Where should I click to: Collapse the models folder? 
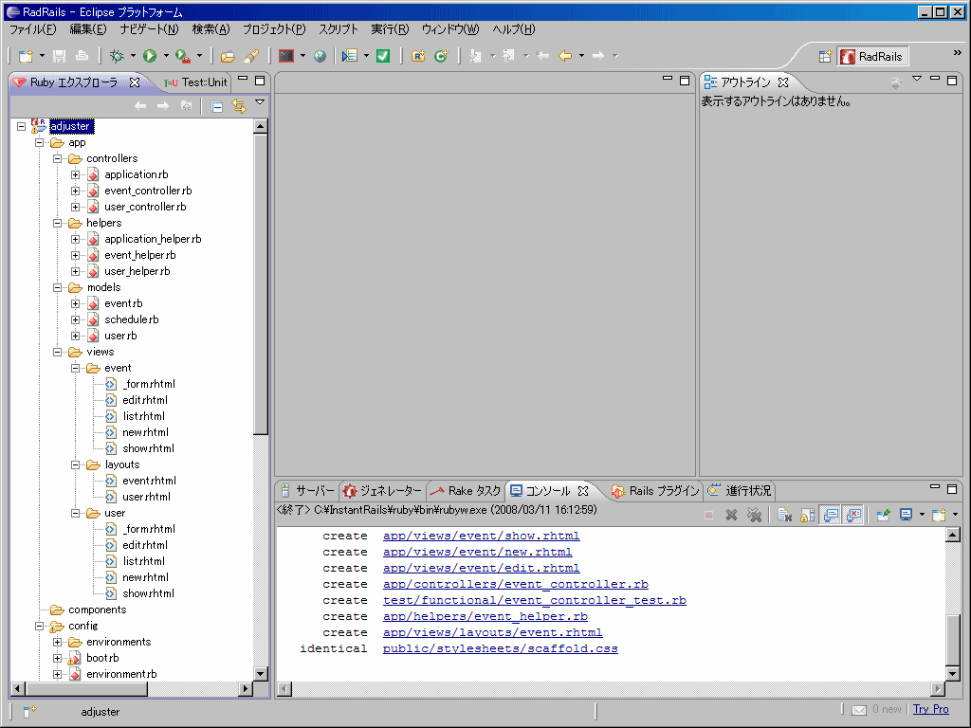tap(57, 287)
